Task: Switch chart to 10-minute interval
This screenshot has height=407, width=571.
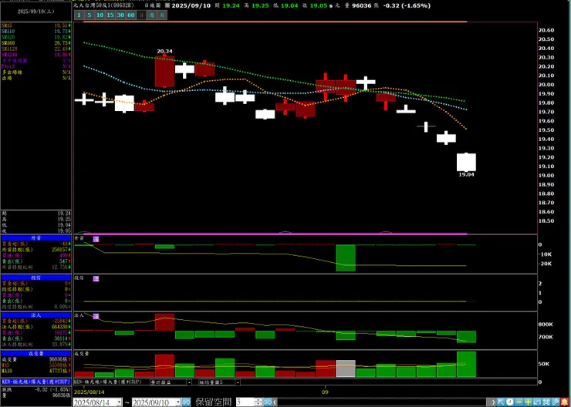Action: tap(100, 15)
